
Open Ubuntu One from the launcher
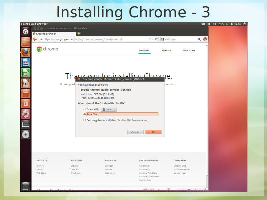(26, 104)
